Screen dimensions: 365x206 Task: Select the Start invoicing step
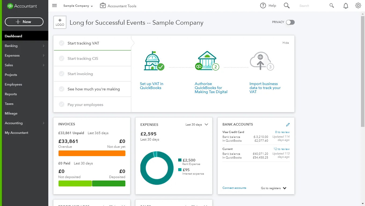[x=92, y=74]
